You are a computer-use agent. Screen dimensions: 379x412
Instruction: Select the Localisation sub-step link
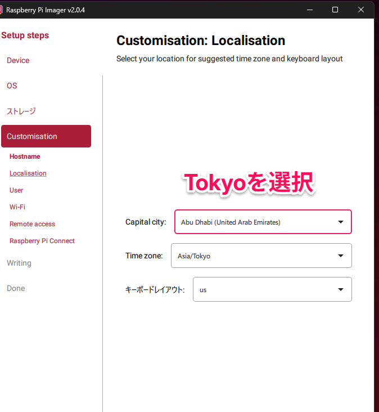click(28, 173)
